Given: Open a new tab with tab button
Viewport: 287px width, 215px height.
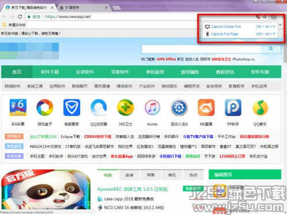Looking at the screenshot, I should (x=116, y=8).
